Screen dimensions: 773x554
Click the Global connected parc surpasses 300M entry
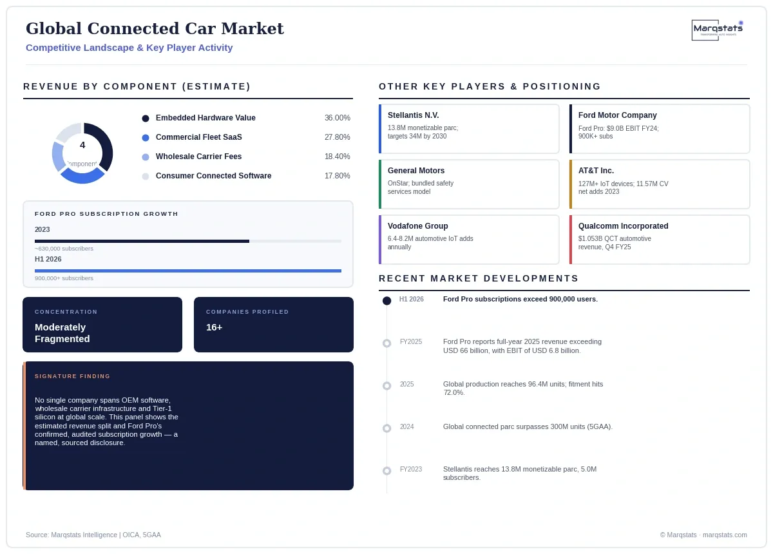coord(528,426)
